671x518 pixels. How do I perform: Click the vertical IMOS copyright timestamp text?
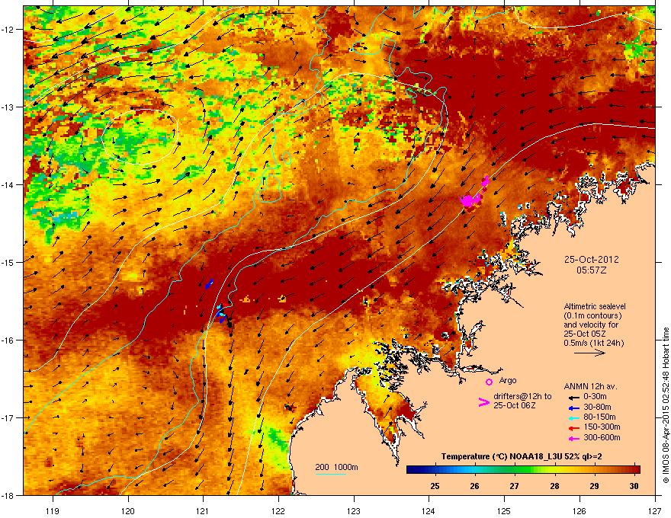pyautogui.click(x=666, y=405)
